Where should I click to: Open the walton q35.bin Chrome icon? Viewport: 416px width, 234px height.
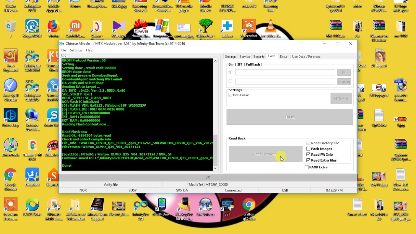click(x=249, y=209)
